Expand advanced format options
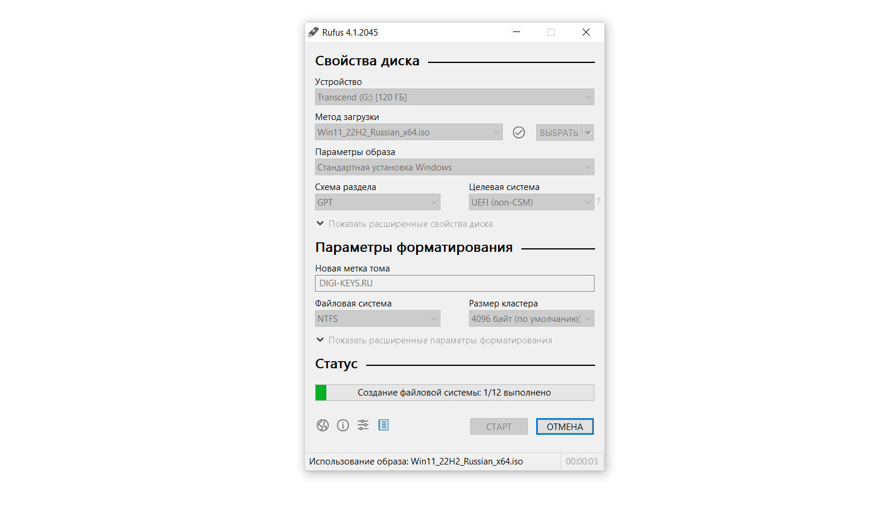The image size is (875, 512). pos(434,340)
